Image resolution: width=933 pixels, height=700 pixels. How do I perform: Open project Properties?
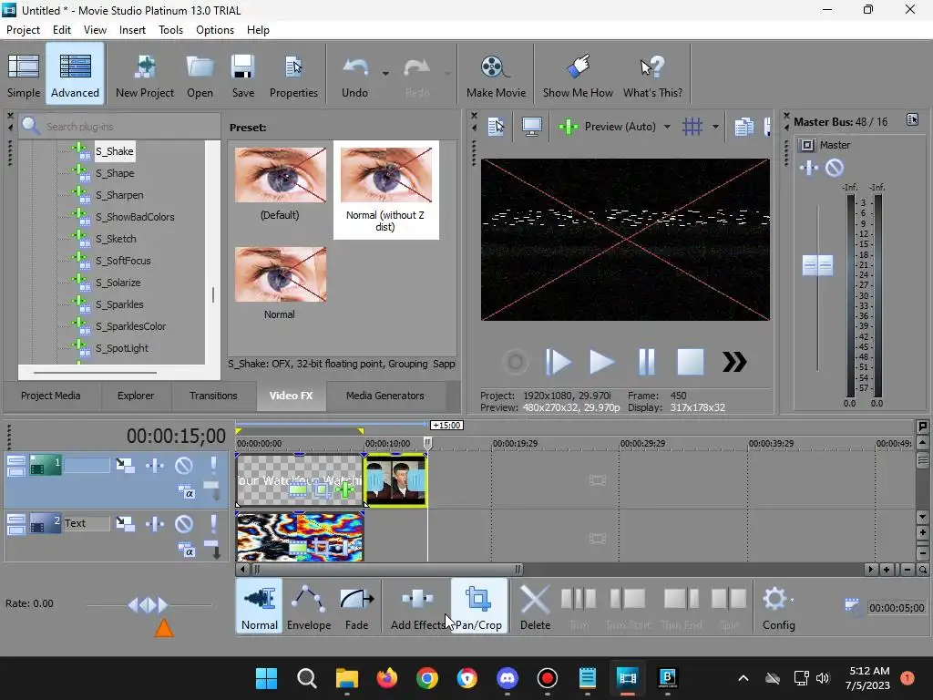coord(293,75)
